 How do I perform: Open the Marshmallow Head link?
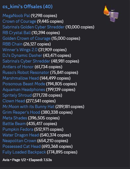click(21, 78)
